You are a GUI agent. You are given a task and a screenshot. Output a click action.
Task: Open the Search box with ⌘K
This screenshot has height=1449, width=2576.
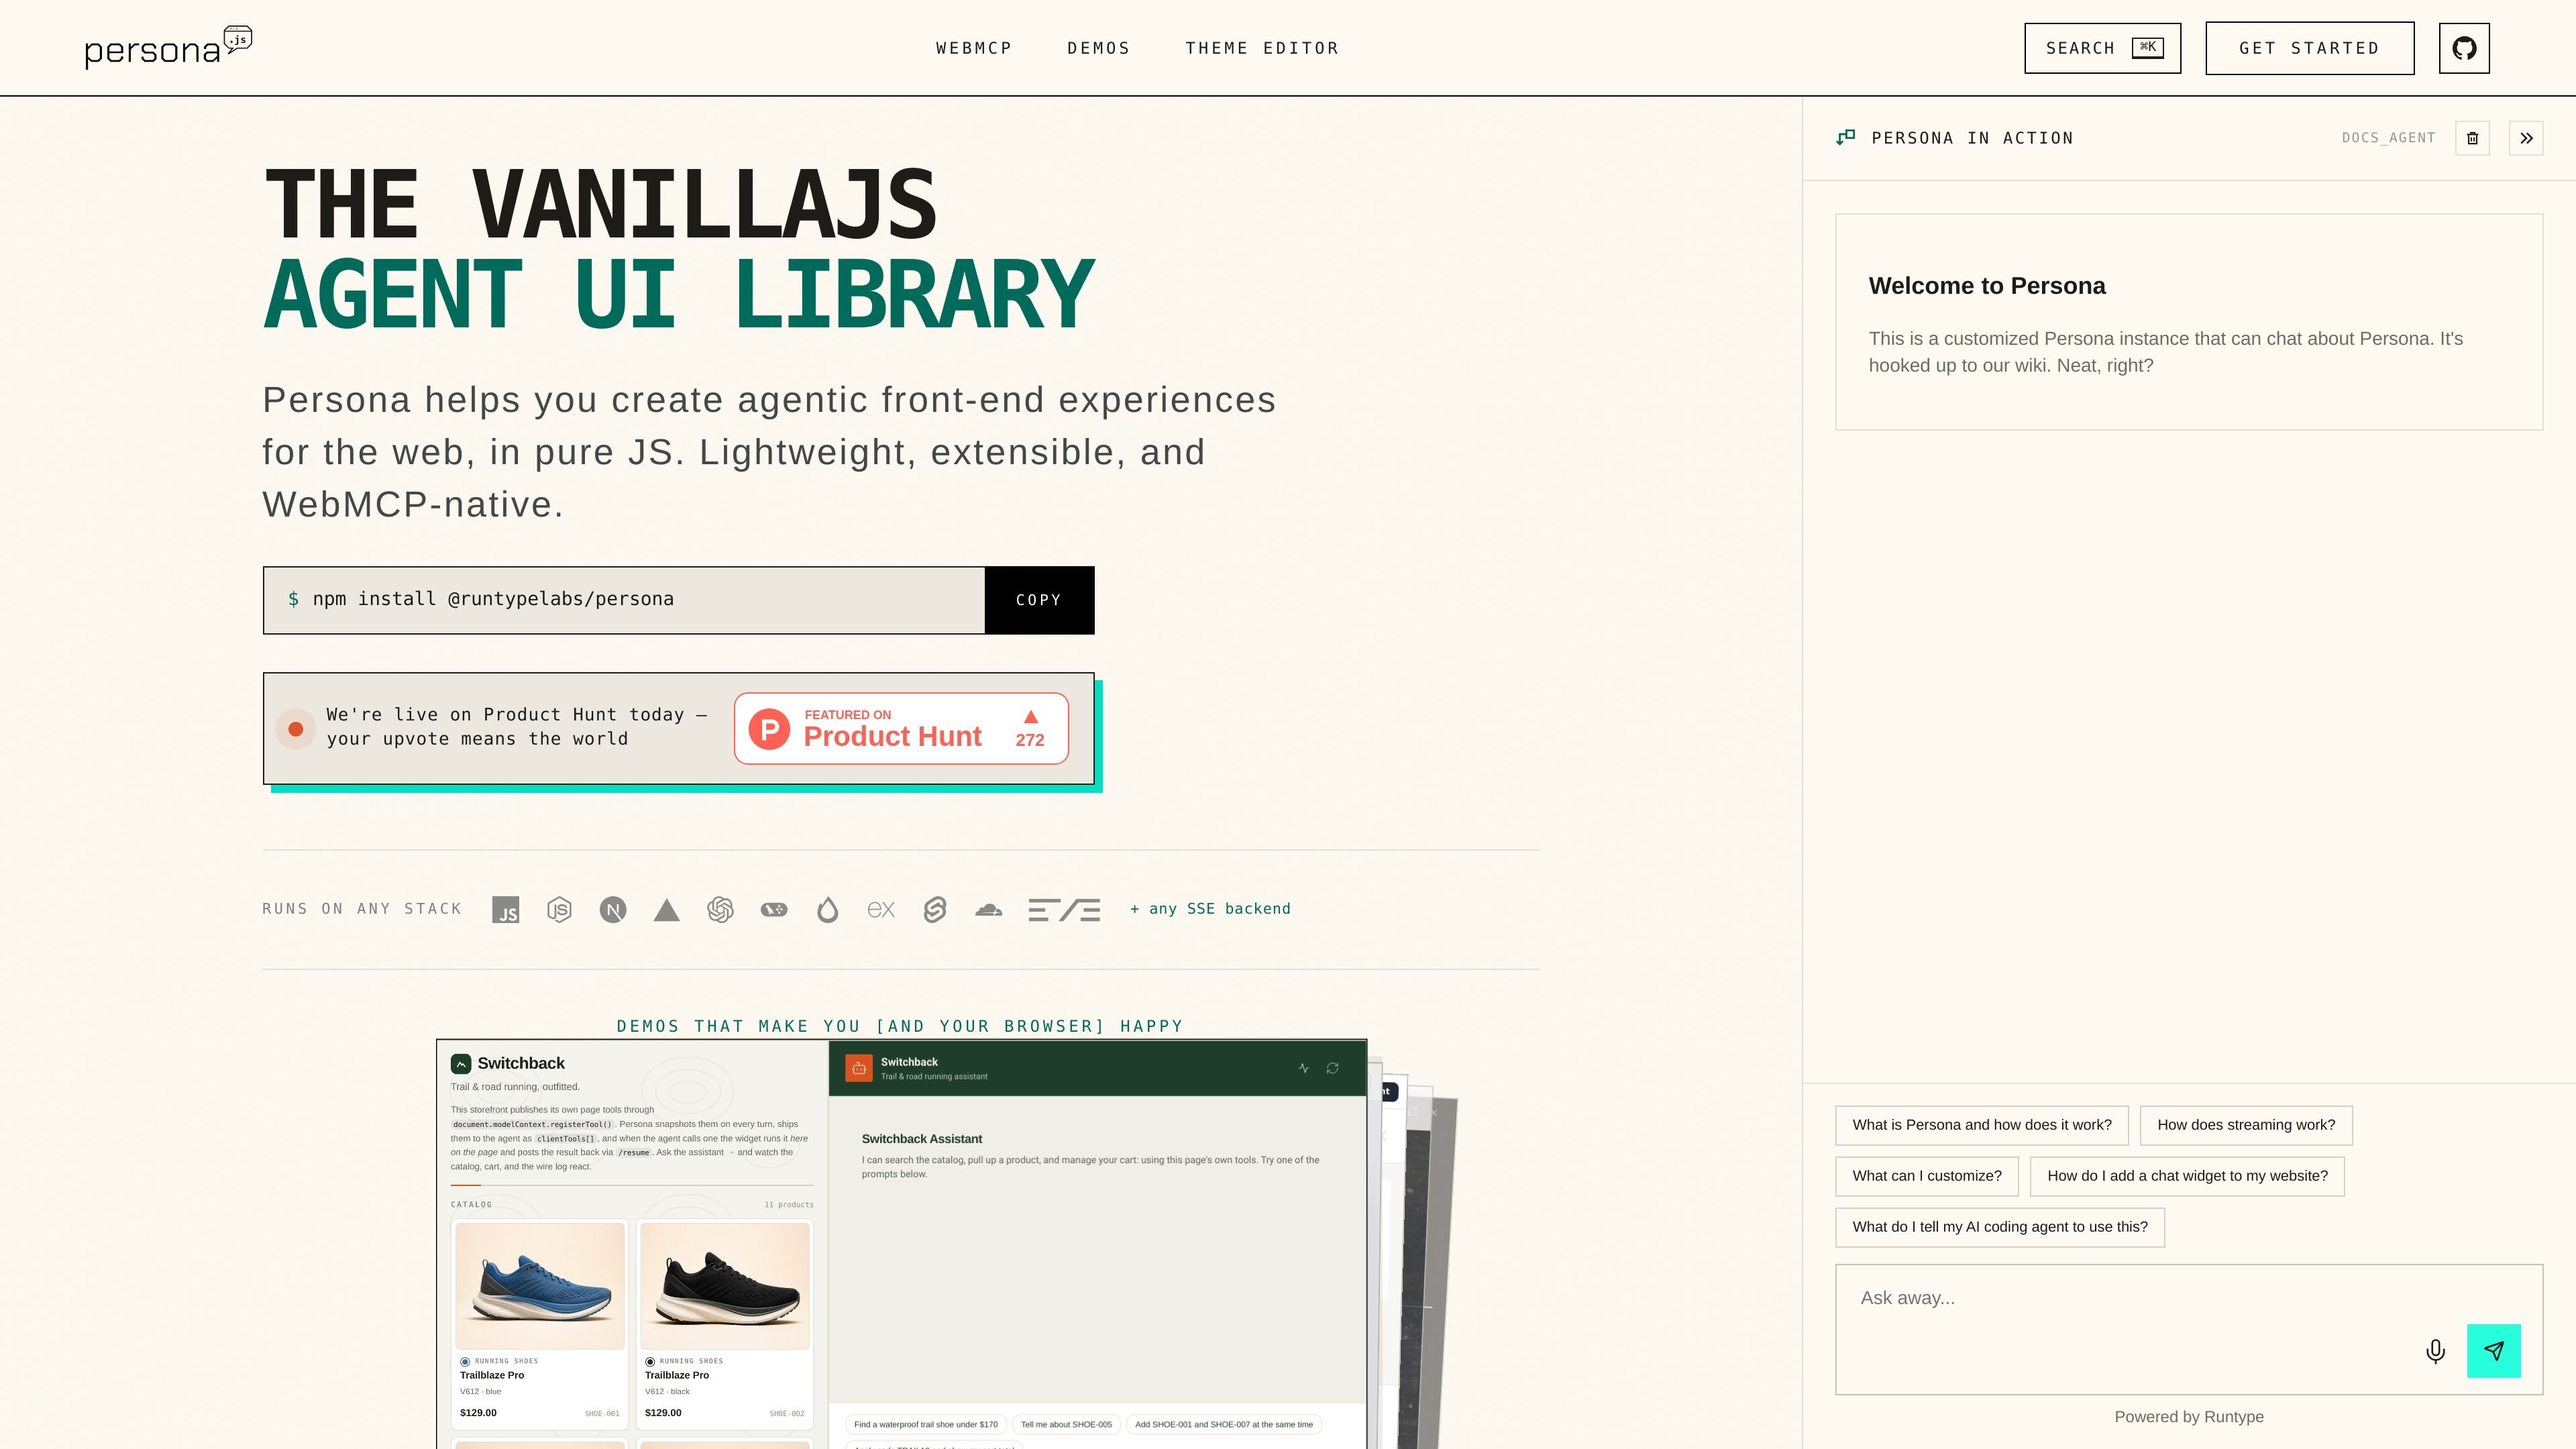2103,48
